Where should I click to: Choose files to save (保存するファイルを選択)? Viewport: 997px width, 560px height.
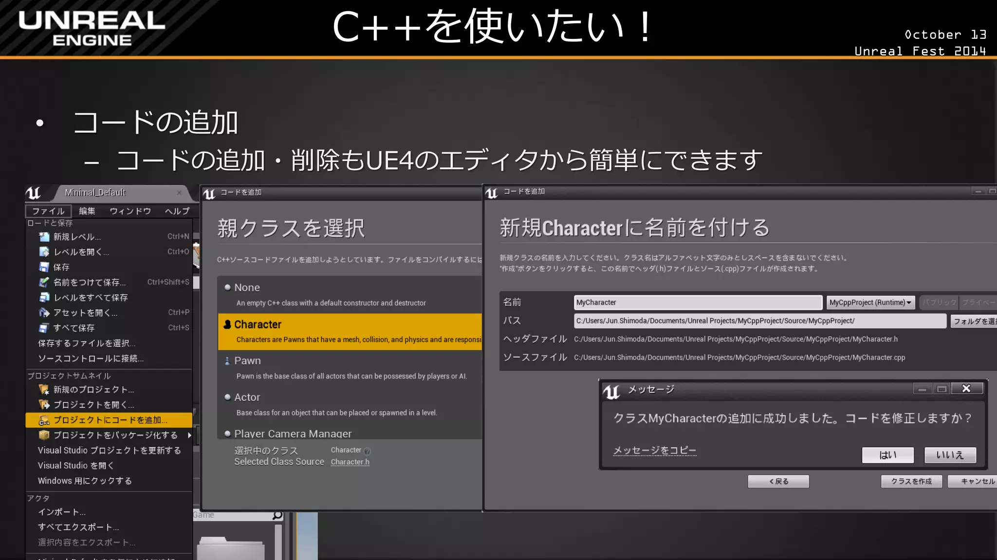click(x=109, y=343)
